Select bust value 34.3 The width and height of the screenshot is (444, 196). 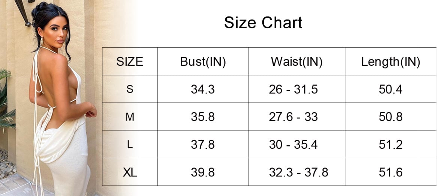tap(203, 89)
